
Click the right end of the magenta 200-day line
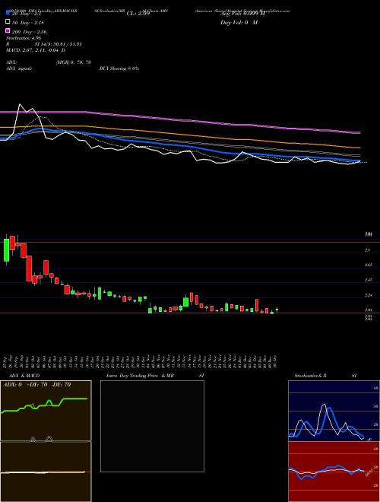[359, 132]
